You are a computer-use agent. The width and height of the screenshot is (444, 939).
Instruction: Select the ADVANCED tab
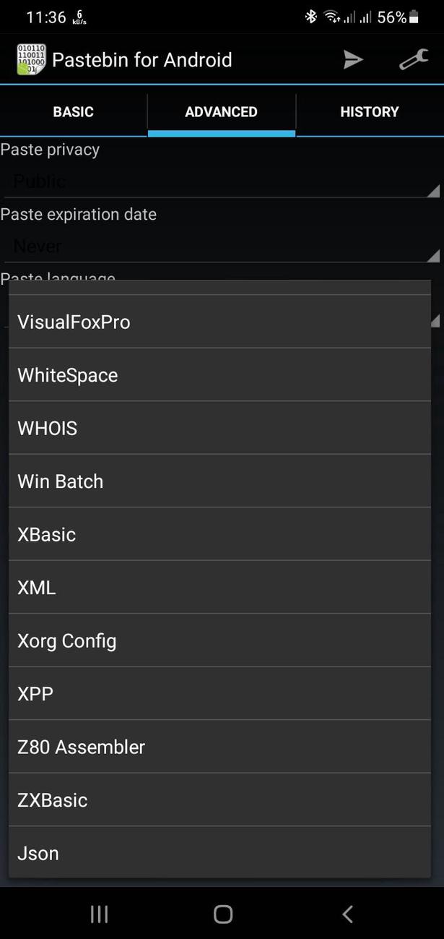tap(221, 111)
